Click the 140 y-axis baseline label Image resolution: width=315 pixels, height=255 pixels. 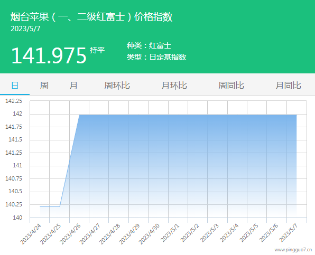(17, 218)
